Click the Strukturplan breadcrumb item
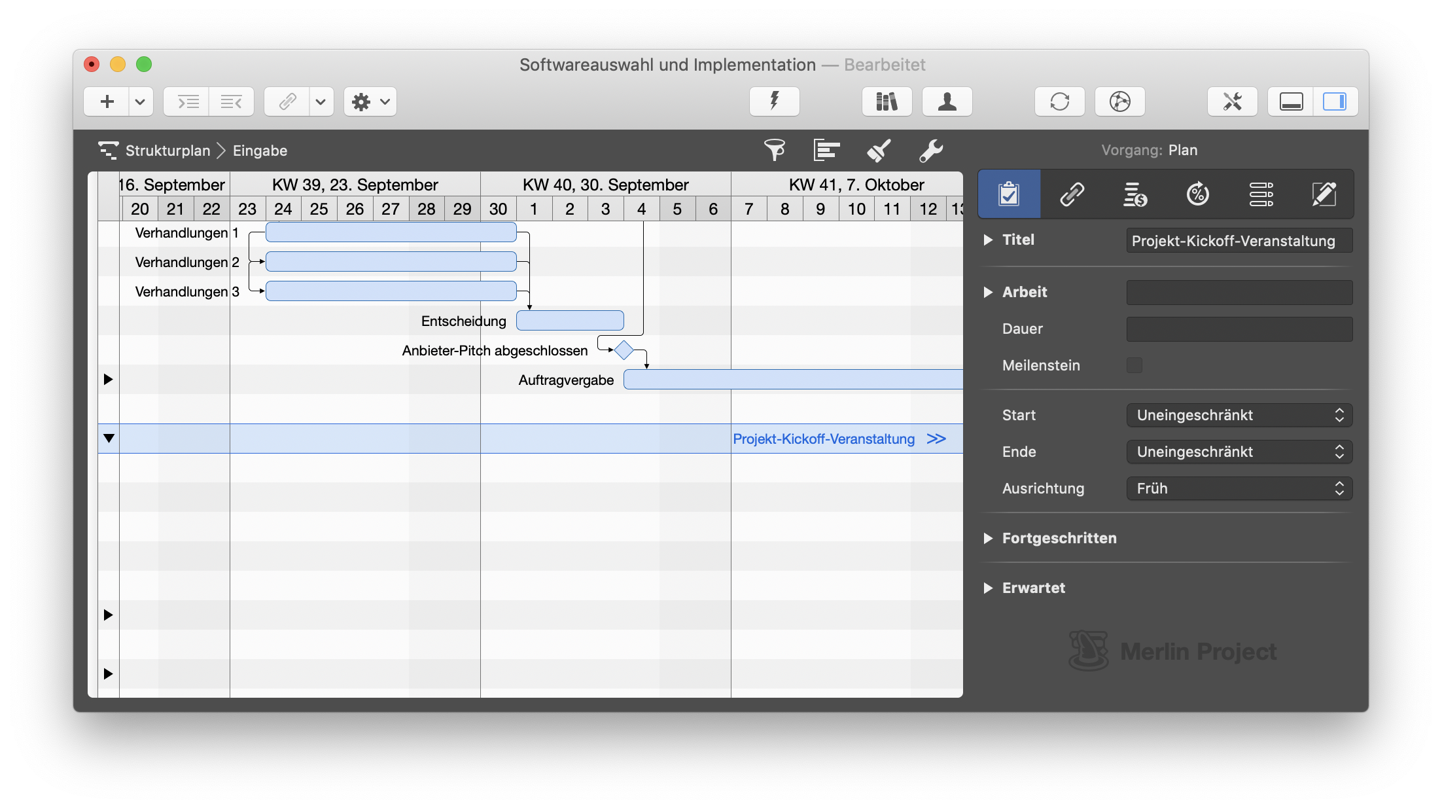Screen dimensions: 1442x809 pyautogui.click(x=167, y=150)
